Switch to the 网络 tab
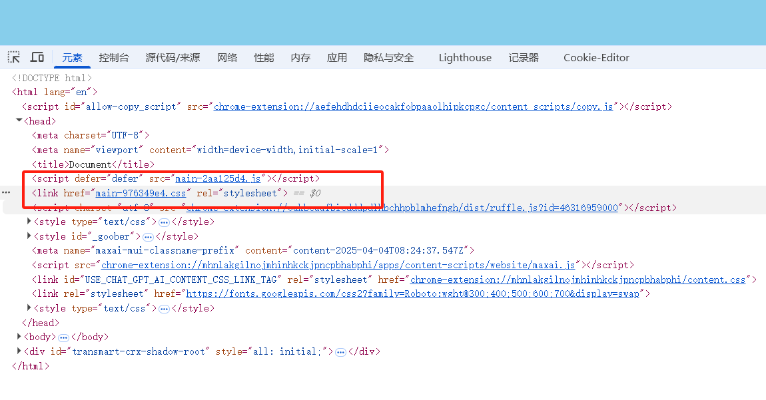766x400 pixels. pyautogui.click(x=227, y=58)
